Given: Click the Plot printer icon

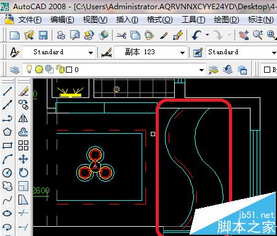Looking at the screenshot, I should click(61, 35).
